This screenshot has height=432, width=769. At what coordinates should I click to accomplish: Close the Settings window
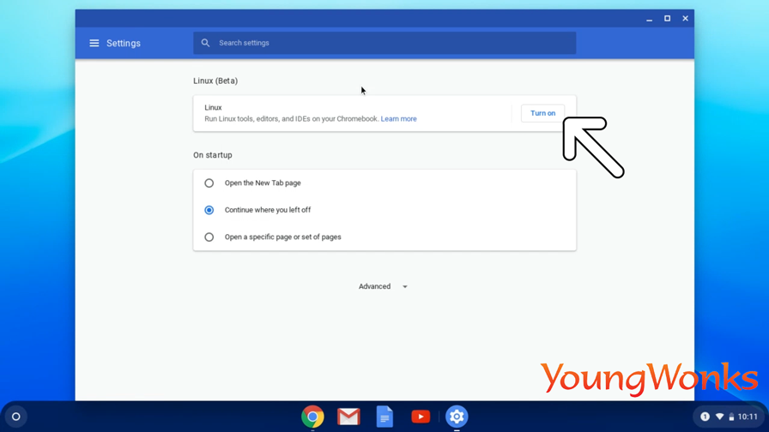pyautogui.click(x=685, y=19)
